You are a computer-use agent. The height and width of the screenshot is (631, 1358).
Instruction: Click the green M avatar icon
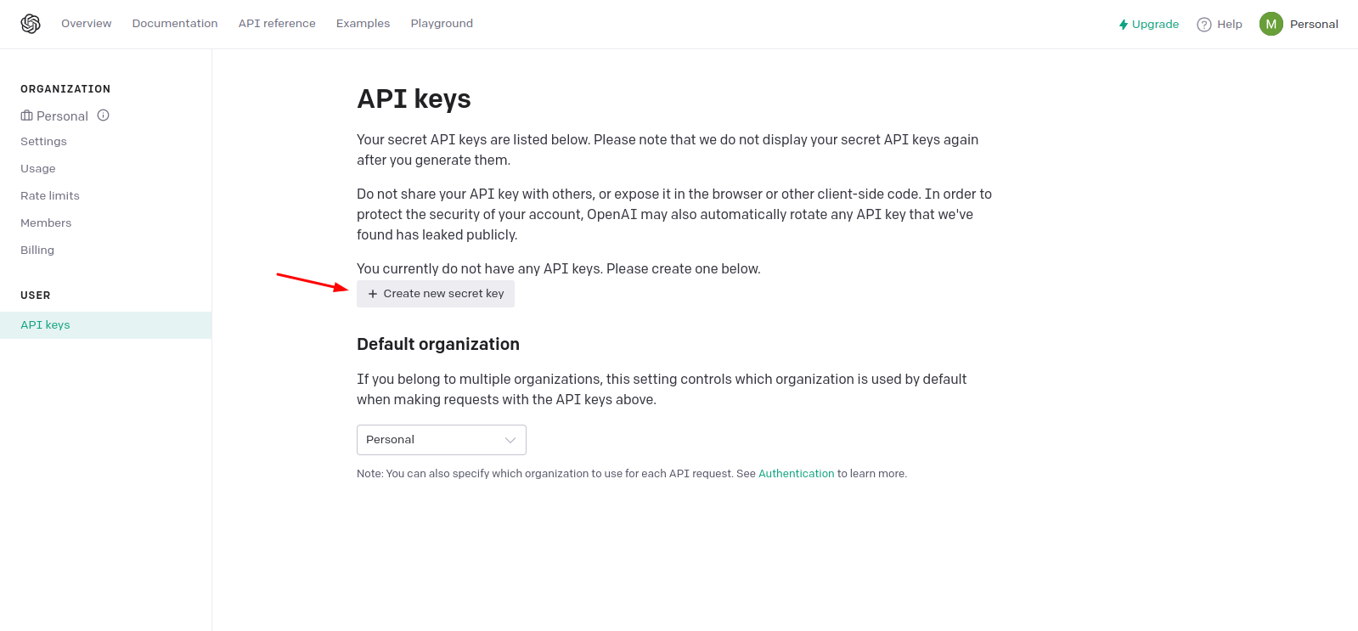coord(1271,24)
